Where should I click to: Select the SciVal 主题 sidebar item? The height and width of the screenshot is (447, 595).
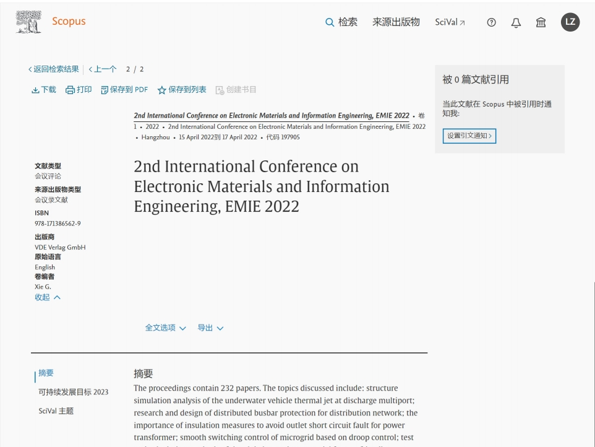pyautogui.click(x=56, y=410)
